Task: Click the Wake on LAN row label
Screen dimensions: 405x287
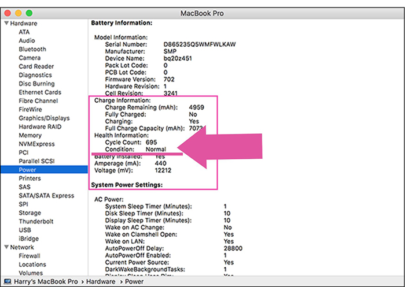Action: [125, 241]
